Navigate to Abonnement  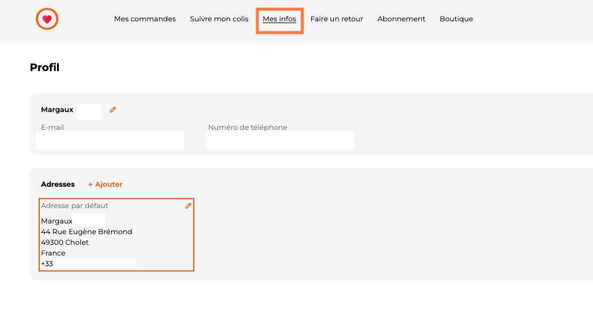pyautogui.click(x=401, y=19)
